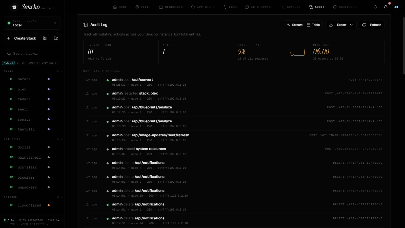
Task: Click the stack list view icon beside Create Stack
Action: pos(45,38)
